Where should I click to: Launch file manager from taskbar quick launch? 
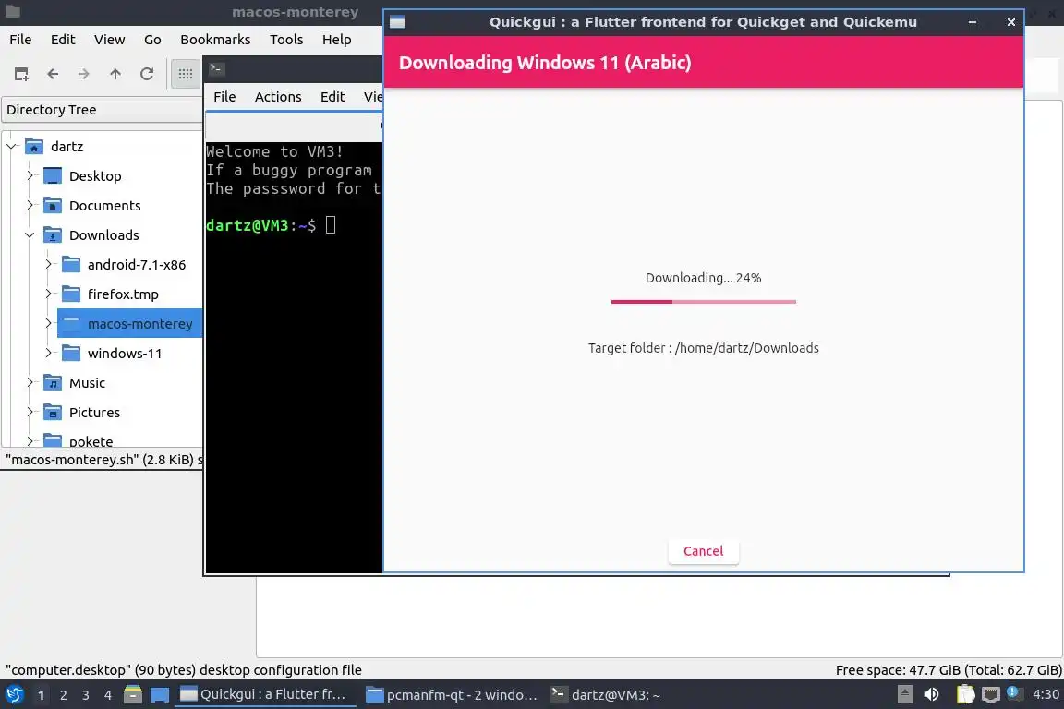point(133,695)
